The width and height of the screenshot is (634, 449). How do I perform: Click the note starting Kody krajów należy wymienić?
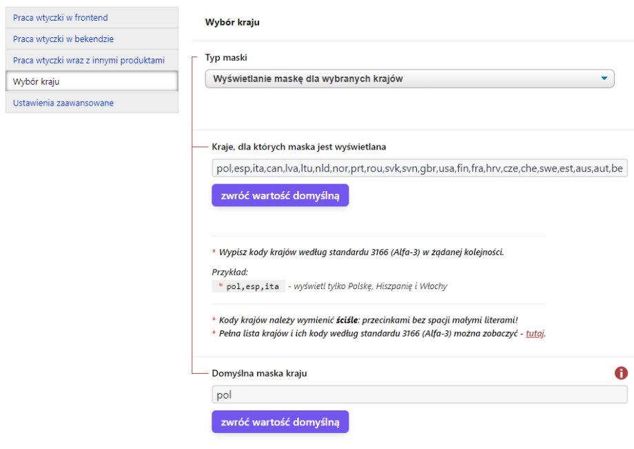[368, 320]
